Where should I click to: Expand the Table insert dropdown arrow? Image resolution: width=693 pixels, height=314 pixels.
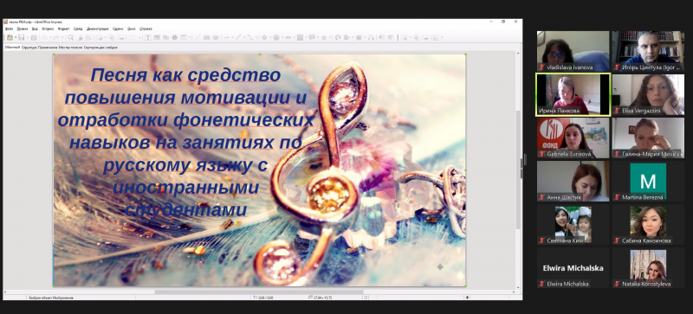[190, 37]
